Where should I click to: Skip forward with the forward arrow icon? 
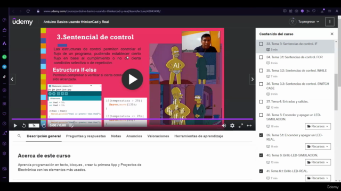pos(44,126)
